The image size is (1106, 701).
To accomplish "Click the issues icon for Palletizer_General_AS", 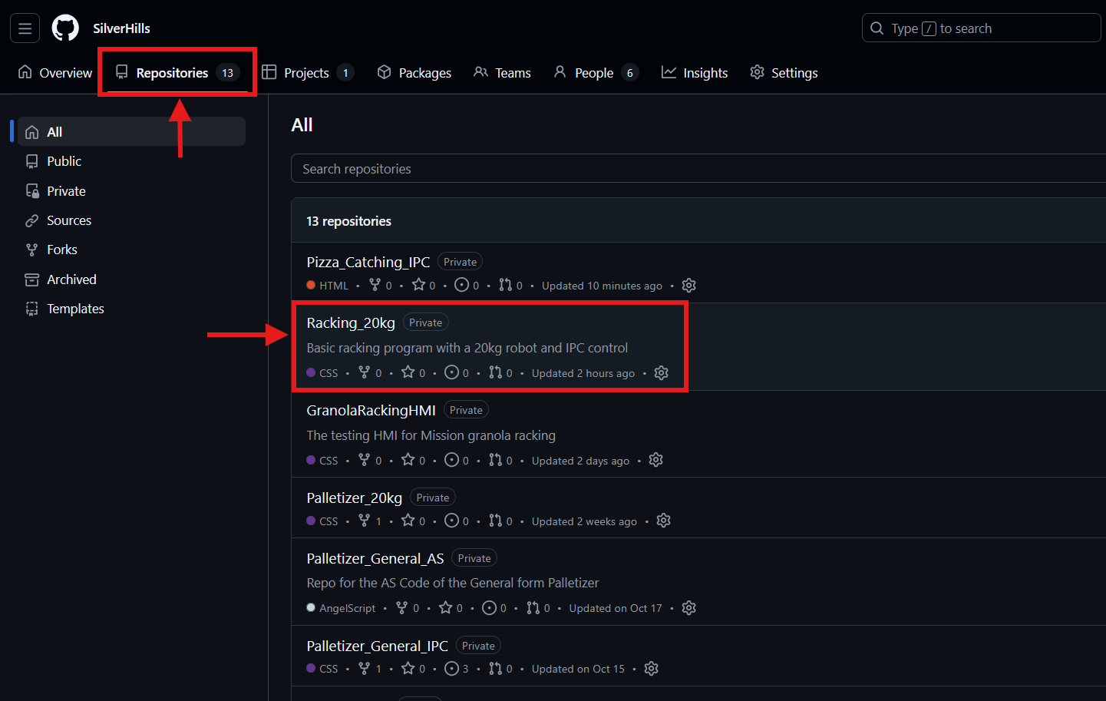I will [x=489, y=608].
